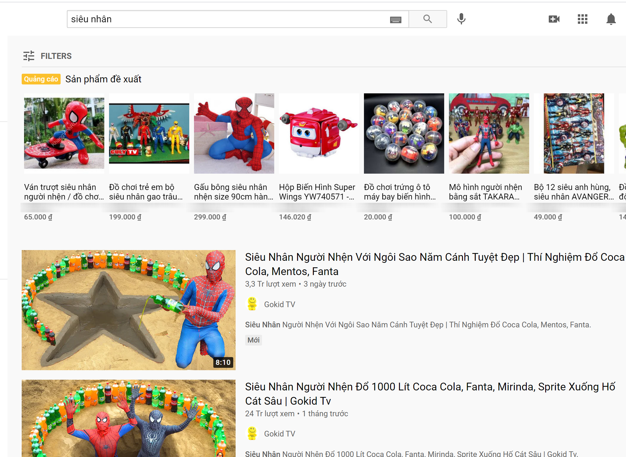The image size is (626, 457).
Task: Start voice search with microphone icon
Action: [461, 19]
